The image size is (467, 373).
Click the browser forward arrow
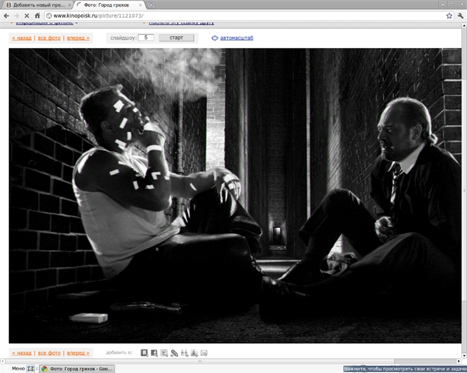[17, 16]
